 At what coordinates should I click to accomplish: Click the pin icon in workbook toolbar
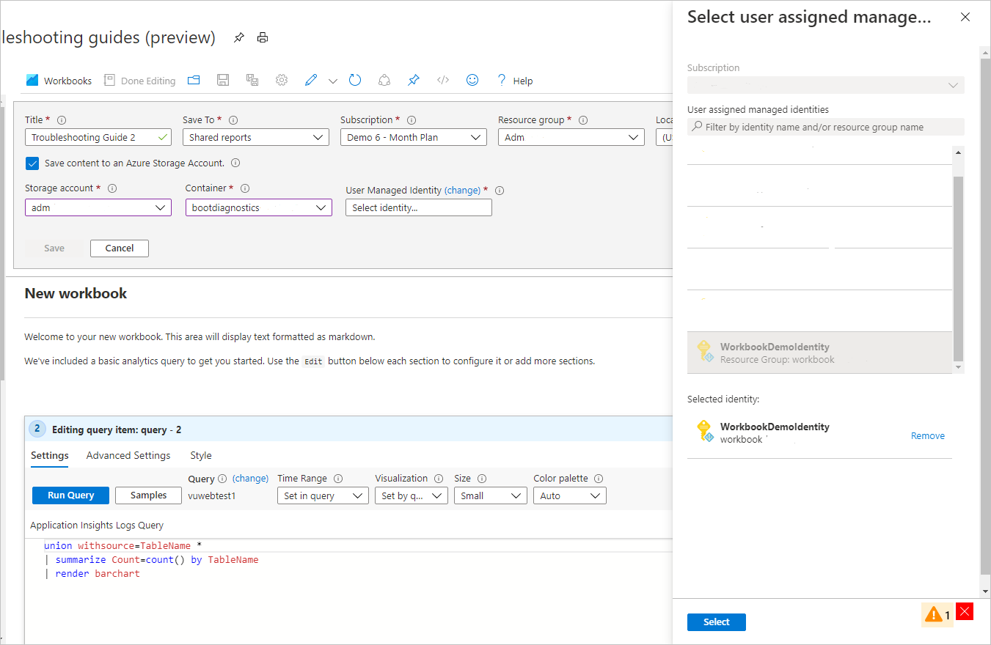(414, 81)
